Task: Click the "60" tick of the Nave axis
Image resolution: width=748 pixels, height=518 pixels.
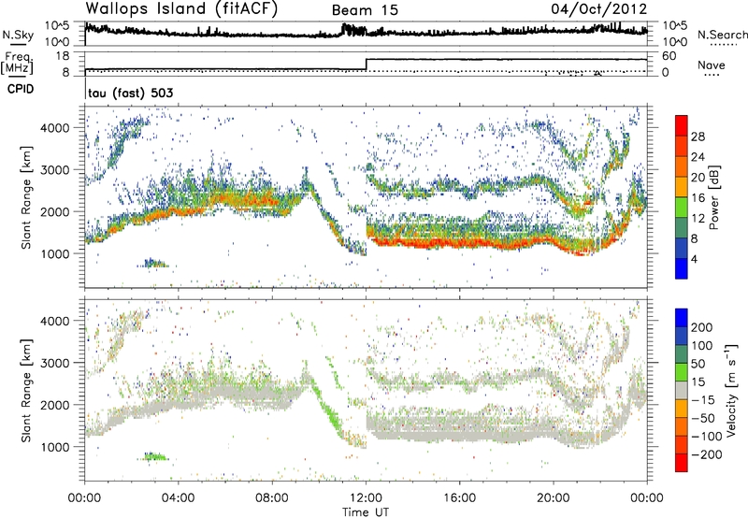Action: [x=669, y=56]
